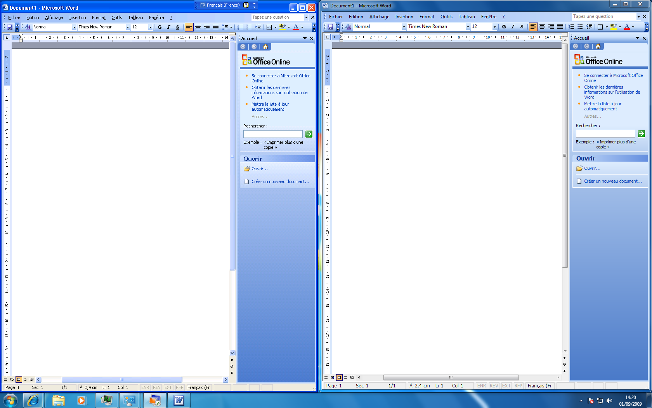Expand Accueil task pane menu, left window
The width and height of the screenshot is (652, 408).
pos(305,38)
